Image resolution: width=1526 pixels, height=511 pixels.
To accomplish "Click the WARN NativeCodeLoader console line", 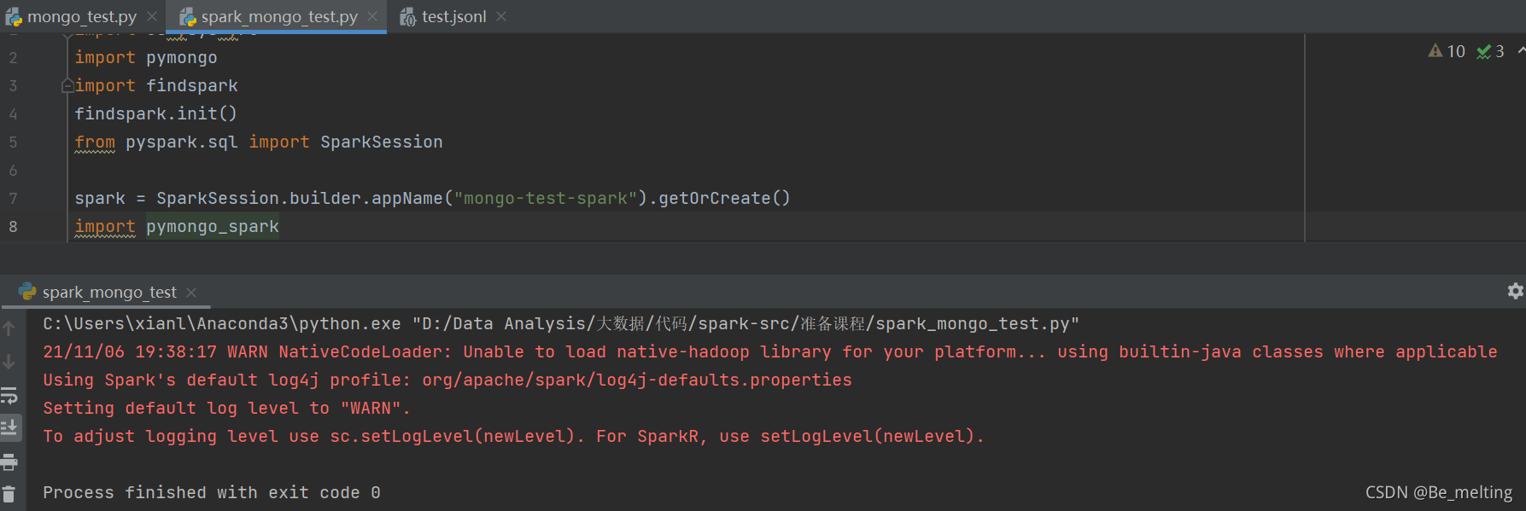I will pyautogui.click(x=770, y=351).
